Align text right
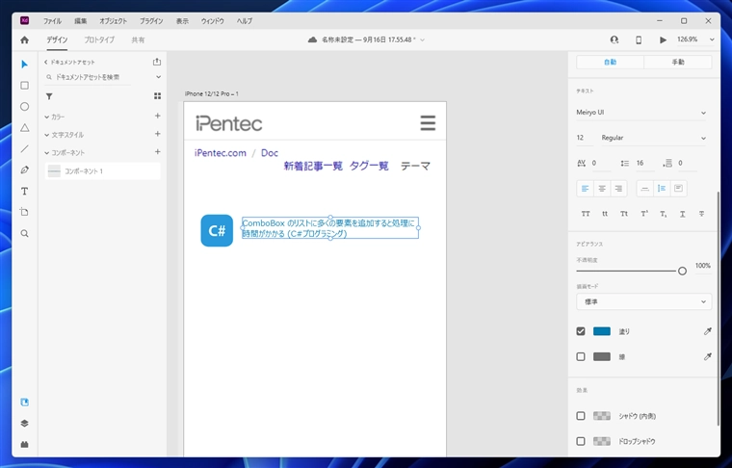Viewport: 732px width, 468px height. pyautogui.click(x=618, y=189)
